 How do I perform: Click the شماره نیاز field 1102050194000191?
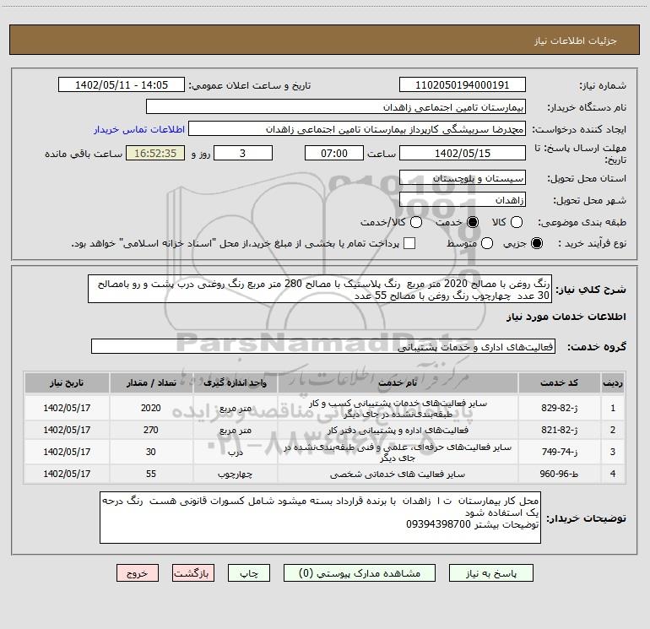463,85
